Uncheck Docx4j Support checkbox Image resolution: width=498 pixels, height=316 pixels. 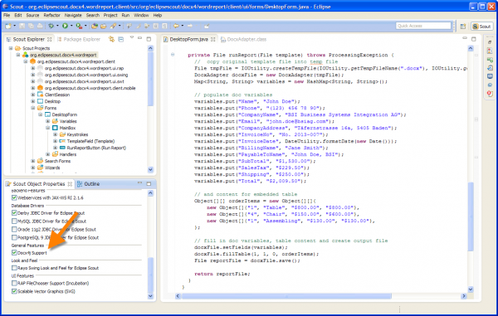[x=14, y=253]
